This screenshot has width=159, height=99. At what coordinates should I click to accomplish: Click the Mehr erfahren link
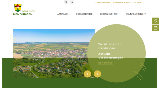pyautogui.click(x=106, y=63)
